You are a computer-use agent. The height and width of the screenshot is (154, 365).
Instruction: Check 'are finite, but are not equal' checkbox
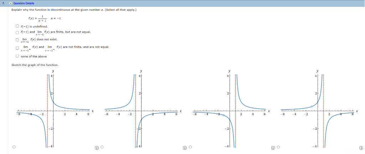click(17, 32)
